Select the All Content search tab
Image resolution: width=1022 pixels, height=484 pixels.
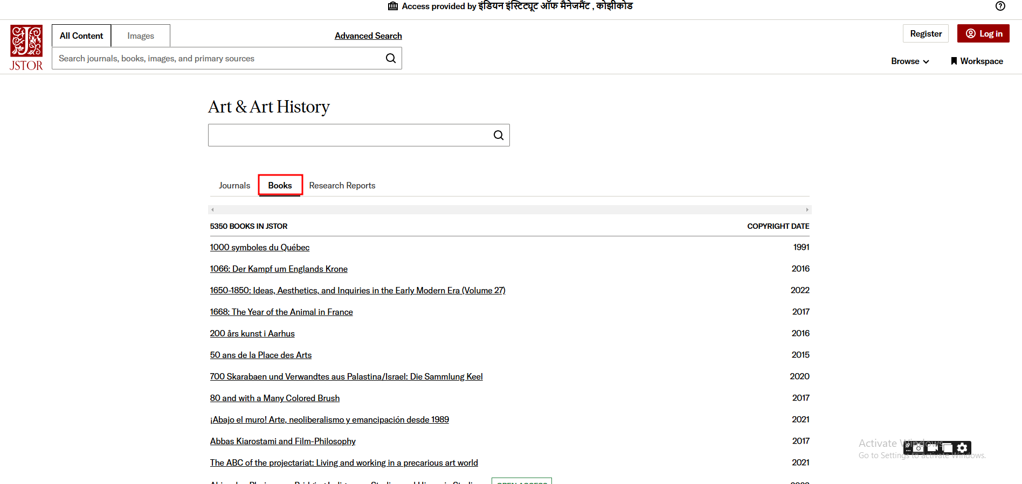pyautogui.click(x=81, y=36)
